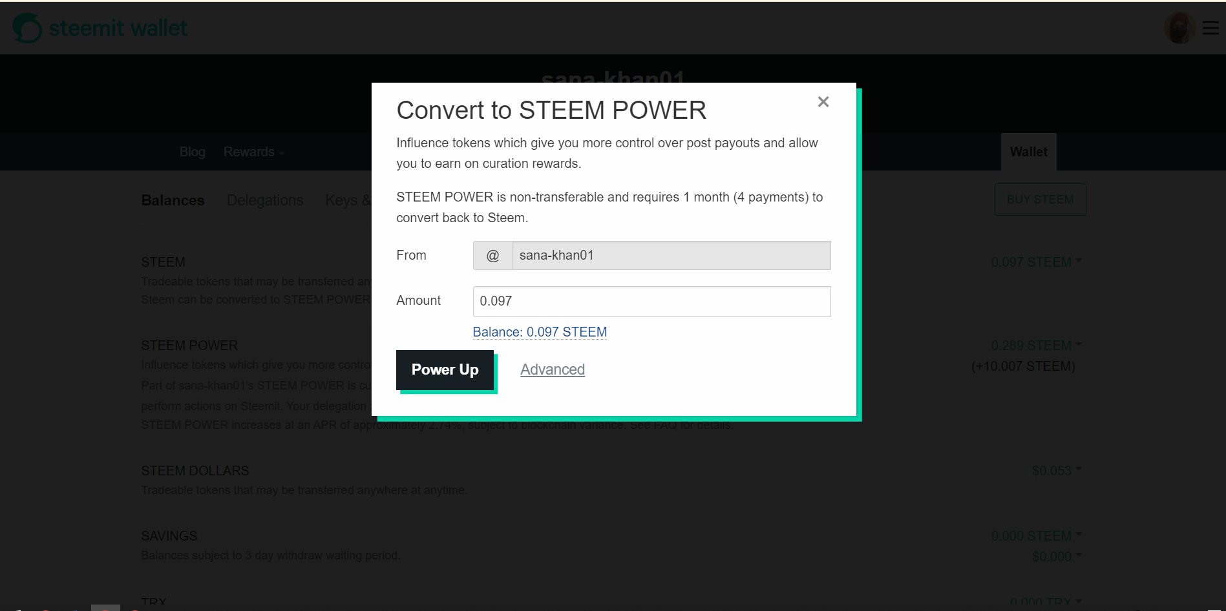Image resolution: width=1226 pixels, height=611 pixels.
Task: Click the @ symbol in From field
Action: click(x=492, y=255)
